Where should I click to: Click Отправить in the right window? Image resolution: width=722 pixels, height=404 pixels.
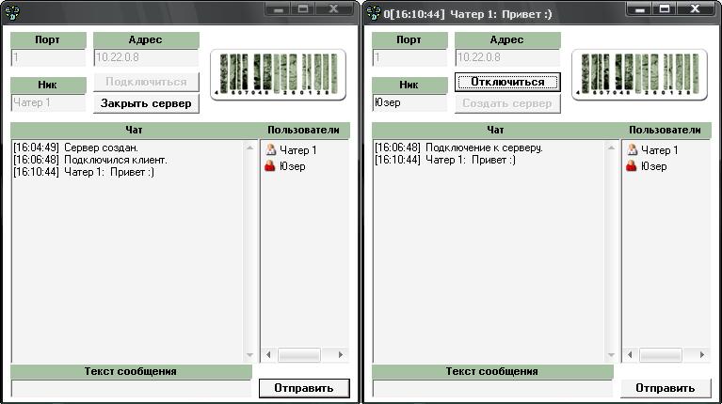[x=666, y=388]
